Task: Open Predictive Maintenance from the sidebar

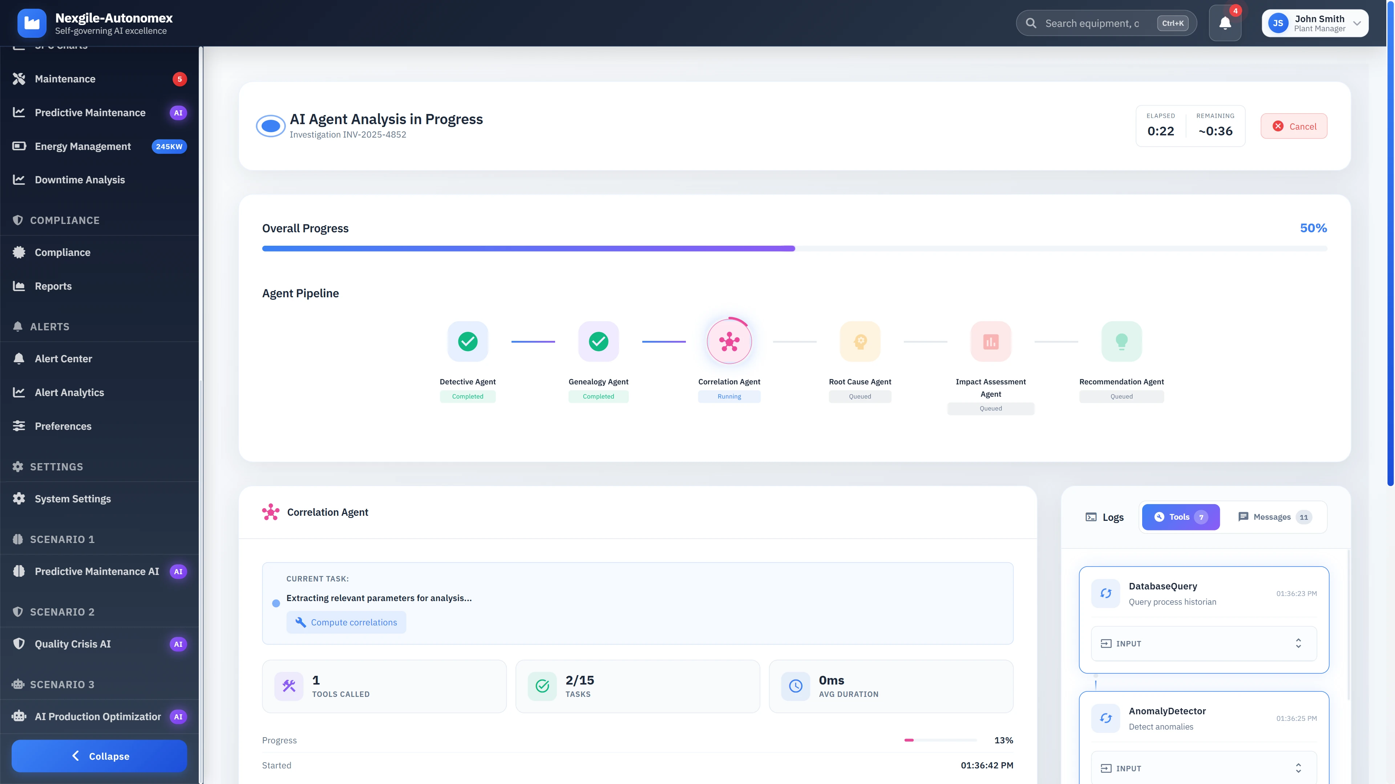Action: click(x=90, y=113)
